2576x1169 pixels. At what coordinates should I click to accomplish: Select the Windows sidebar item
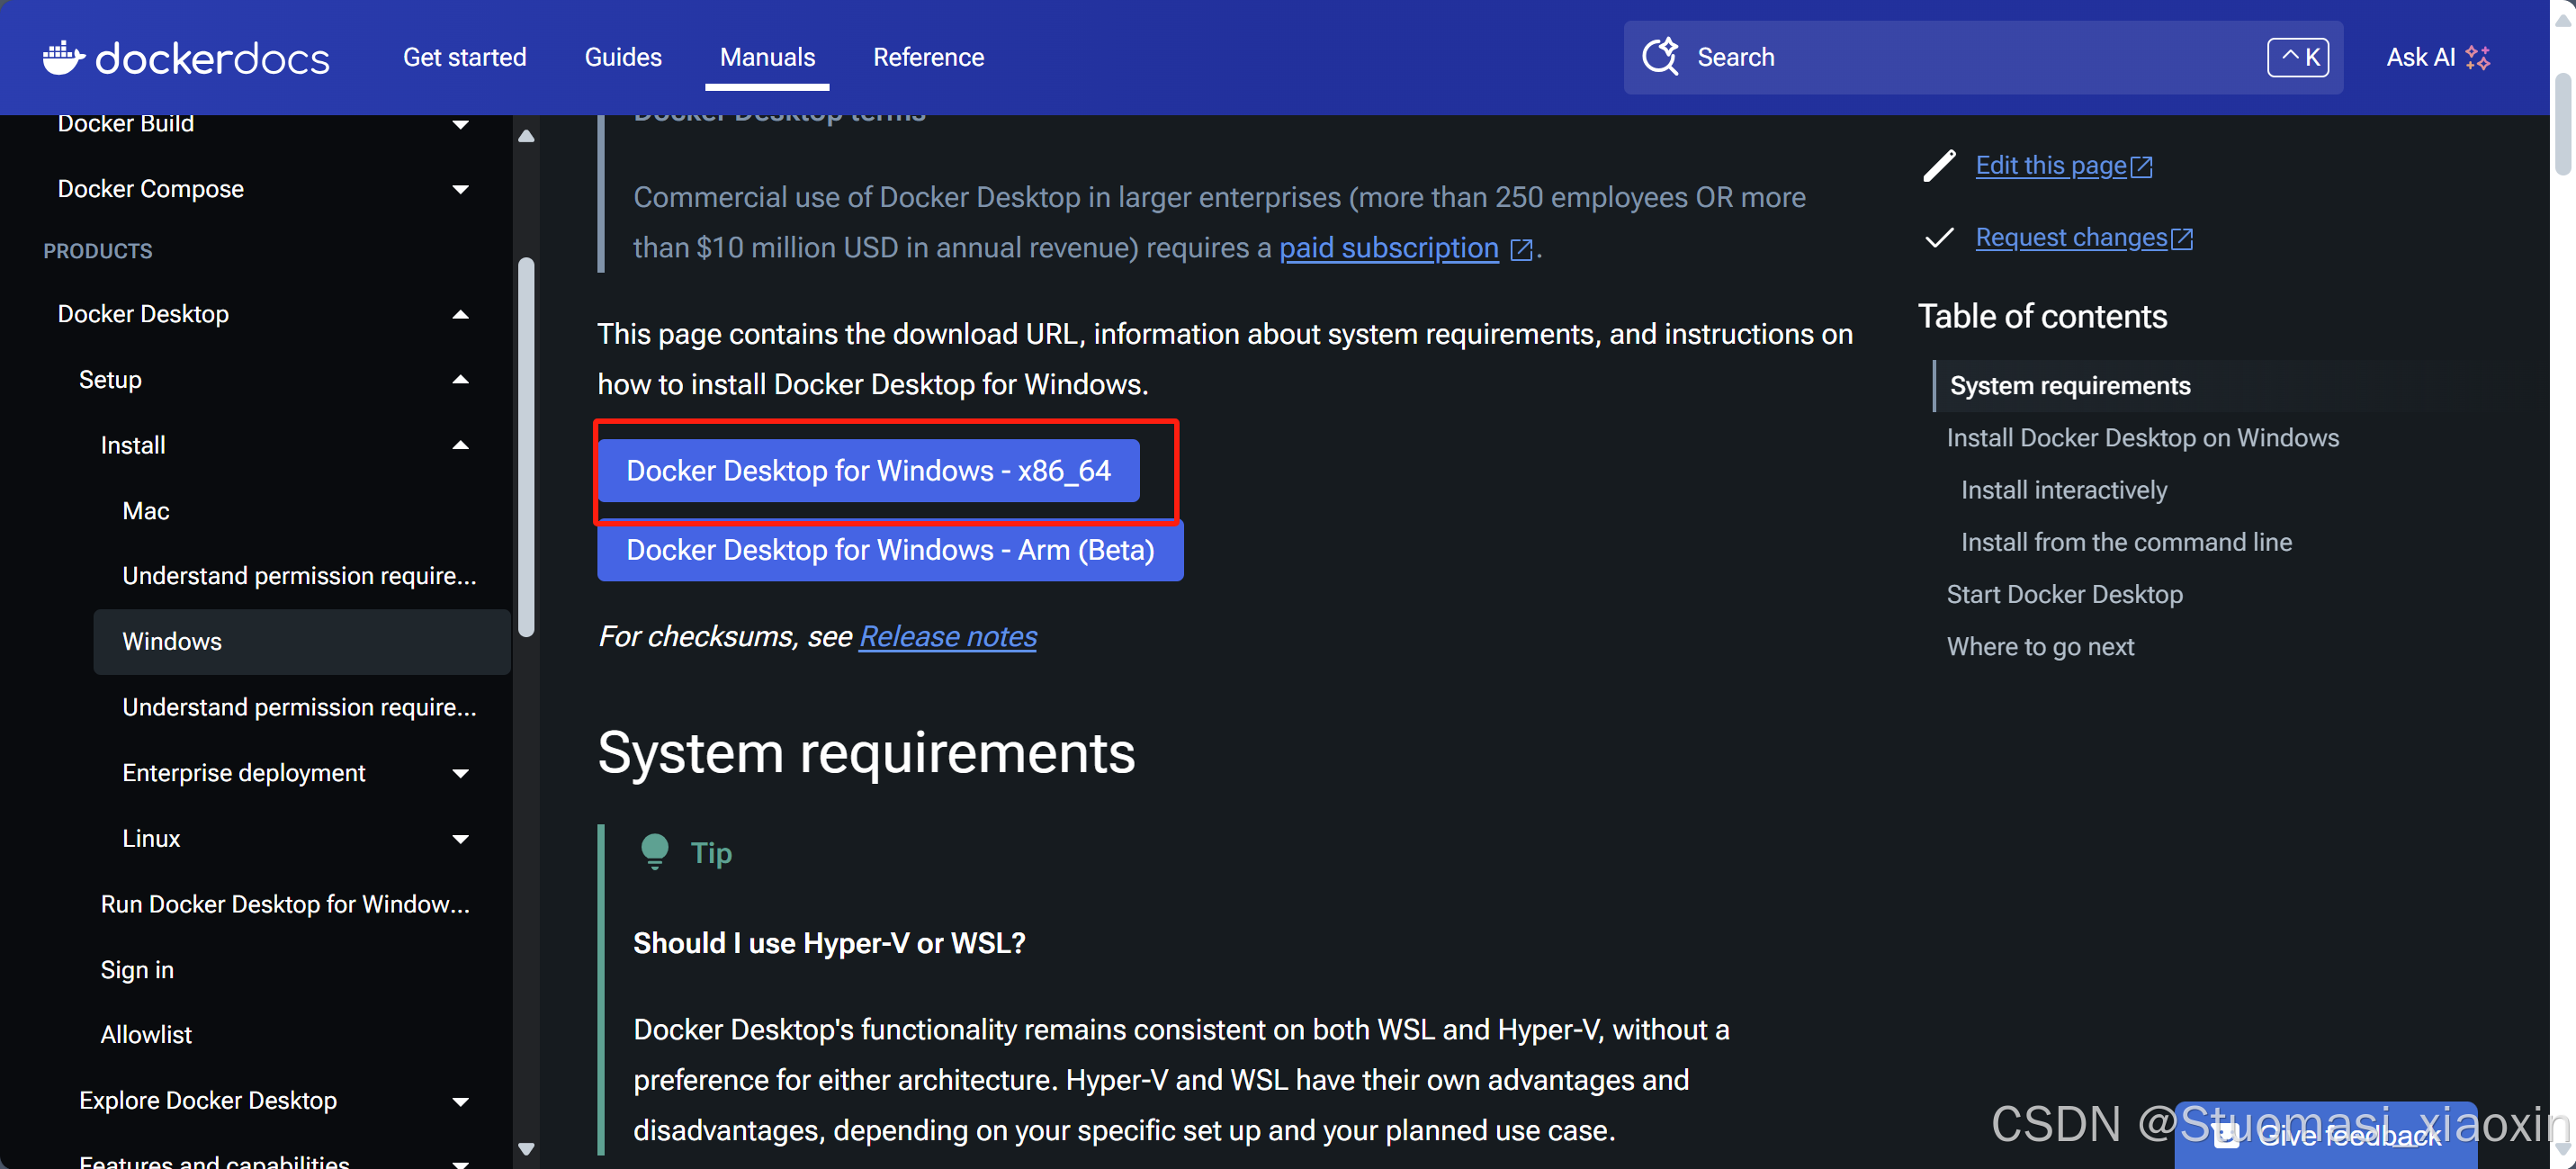coord(302,642)
